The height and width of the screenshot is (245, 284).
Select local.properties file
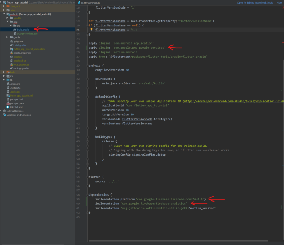[x=21, y=64]
